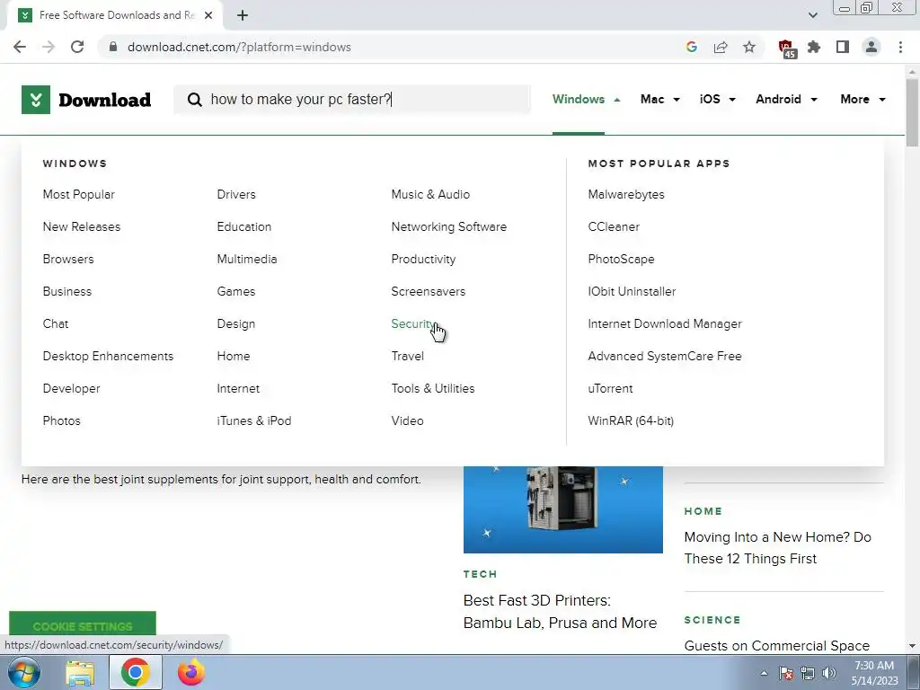Open Video category

407,420
